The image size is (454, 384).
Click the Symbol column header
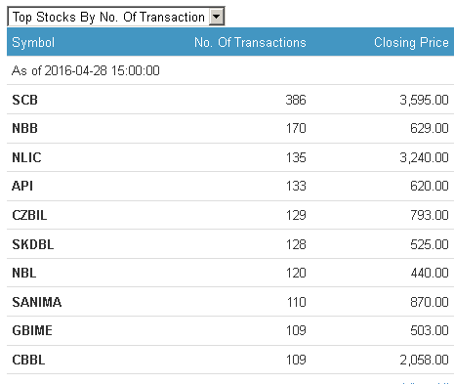(33, 42)
